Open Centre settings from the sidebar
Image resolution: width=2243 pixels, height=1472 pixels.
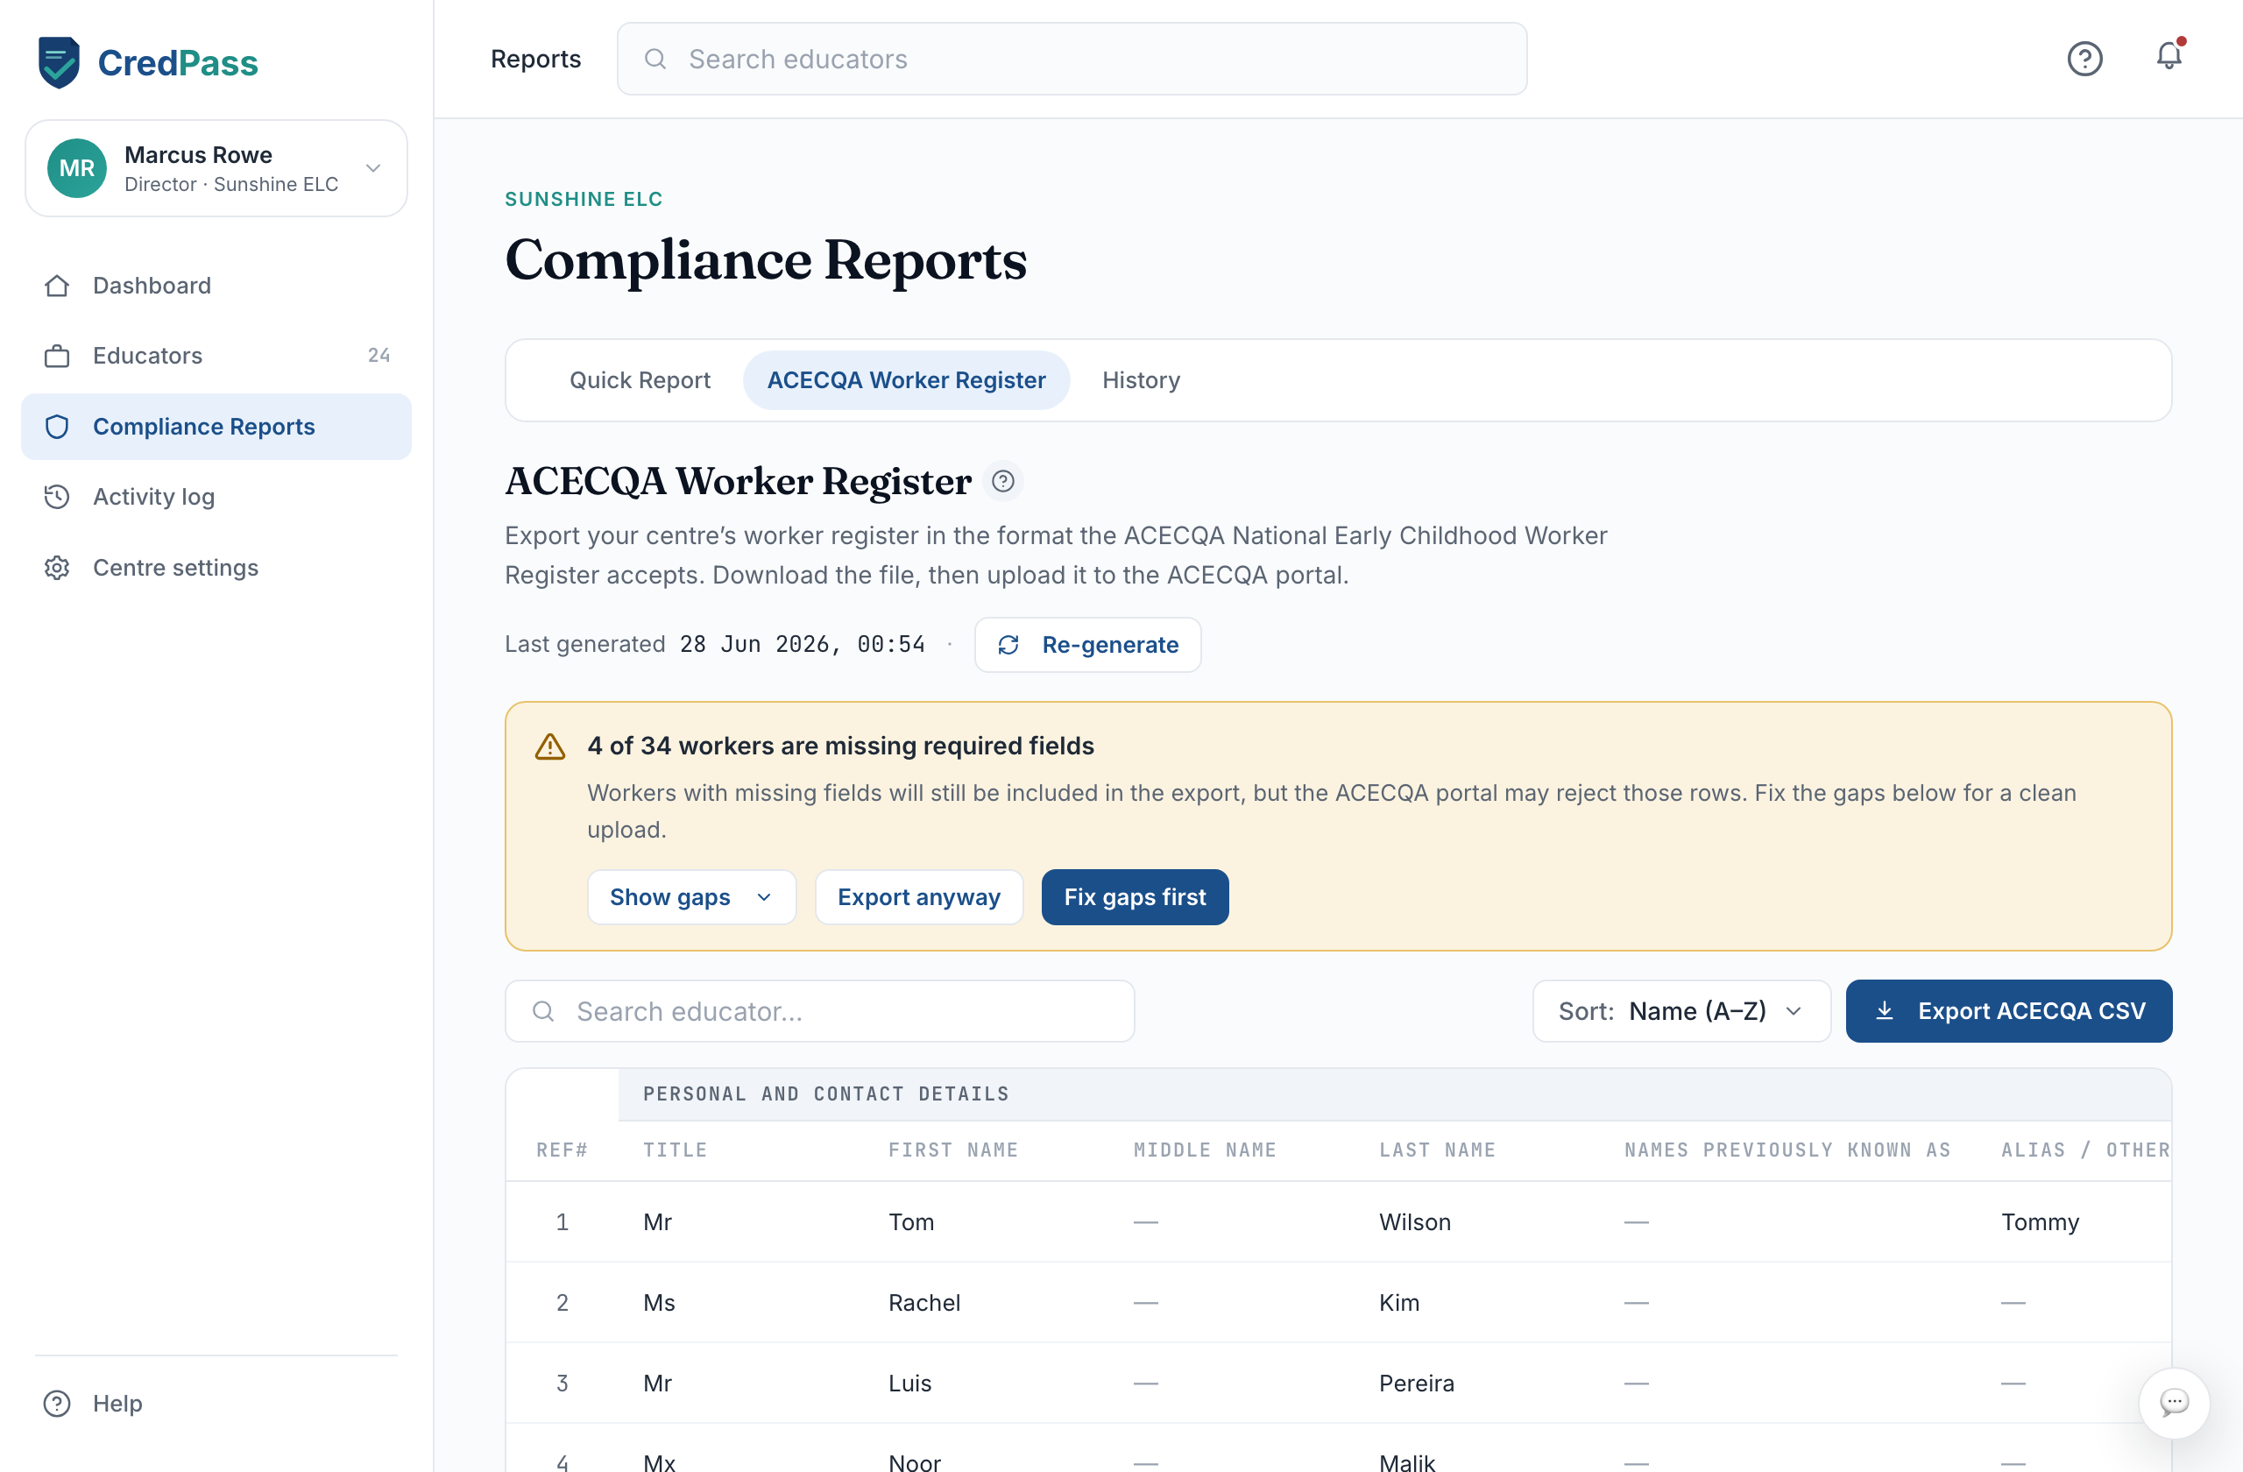tap(216, 567)
